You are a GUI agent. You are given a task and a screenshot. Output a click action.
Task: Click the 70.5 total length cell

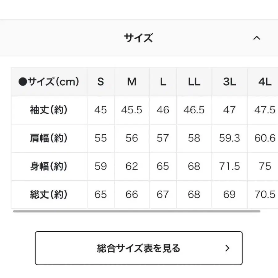pos(264,194)
